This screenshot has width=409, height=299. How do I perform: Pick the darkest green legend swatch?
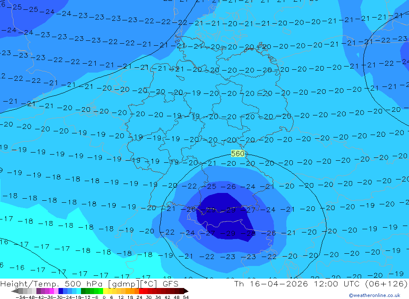[x=83, y=291]
